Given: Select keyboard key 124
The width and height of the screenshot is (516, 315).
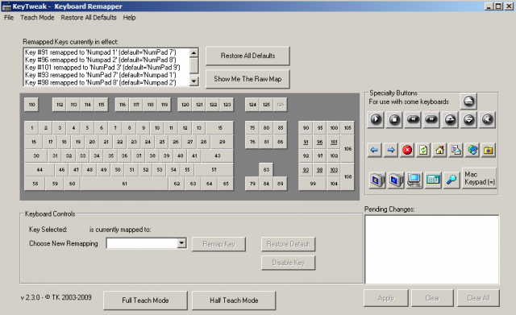Looking at the screenshot, I should pos(252,105).
